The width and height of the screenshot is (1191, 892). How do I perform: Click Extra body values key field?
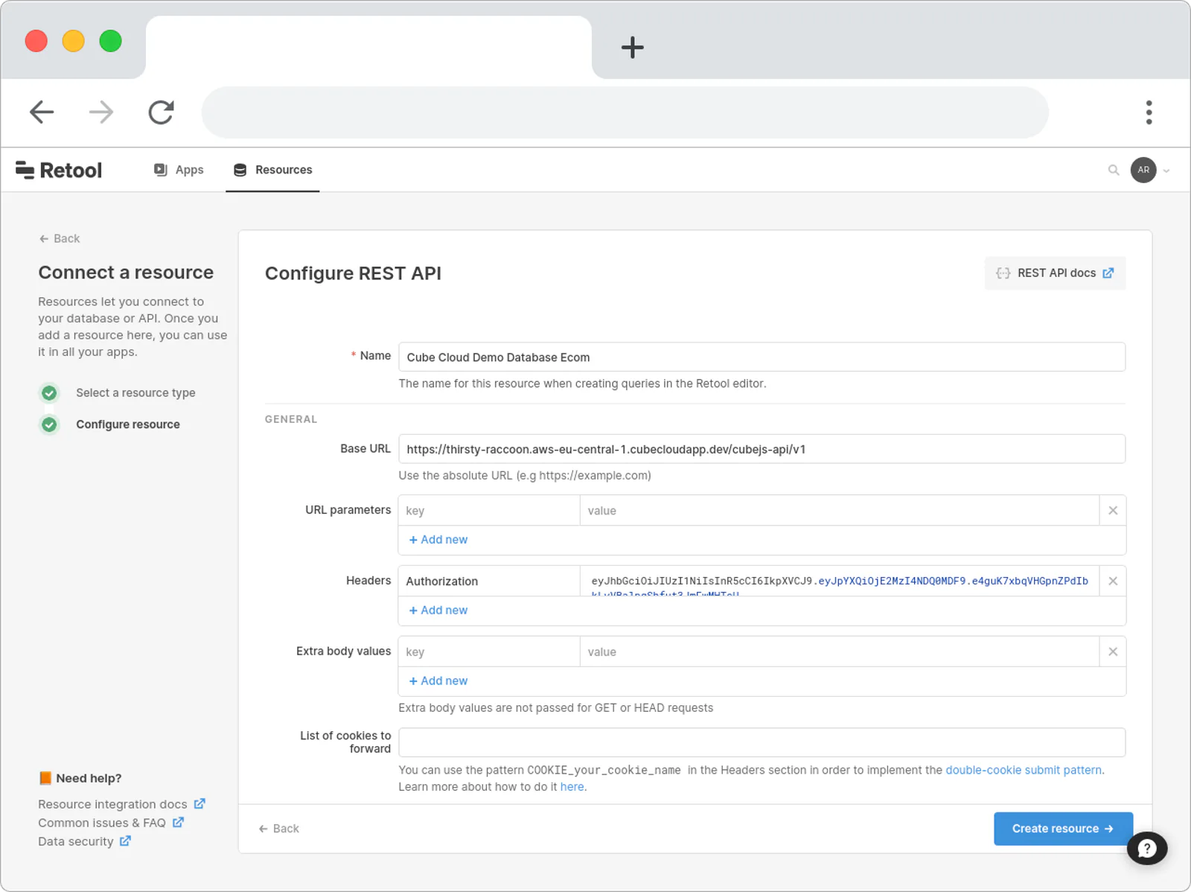489,652
